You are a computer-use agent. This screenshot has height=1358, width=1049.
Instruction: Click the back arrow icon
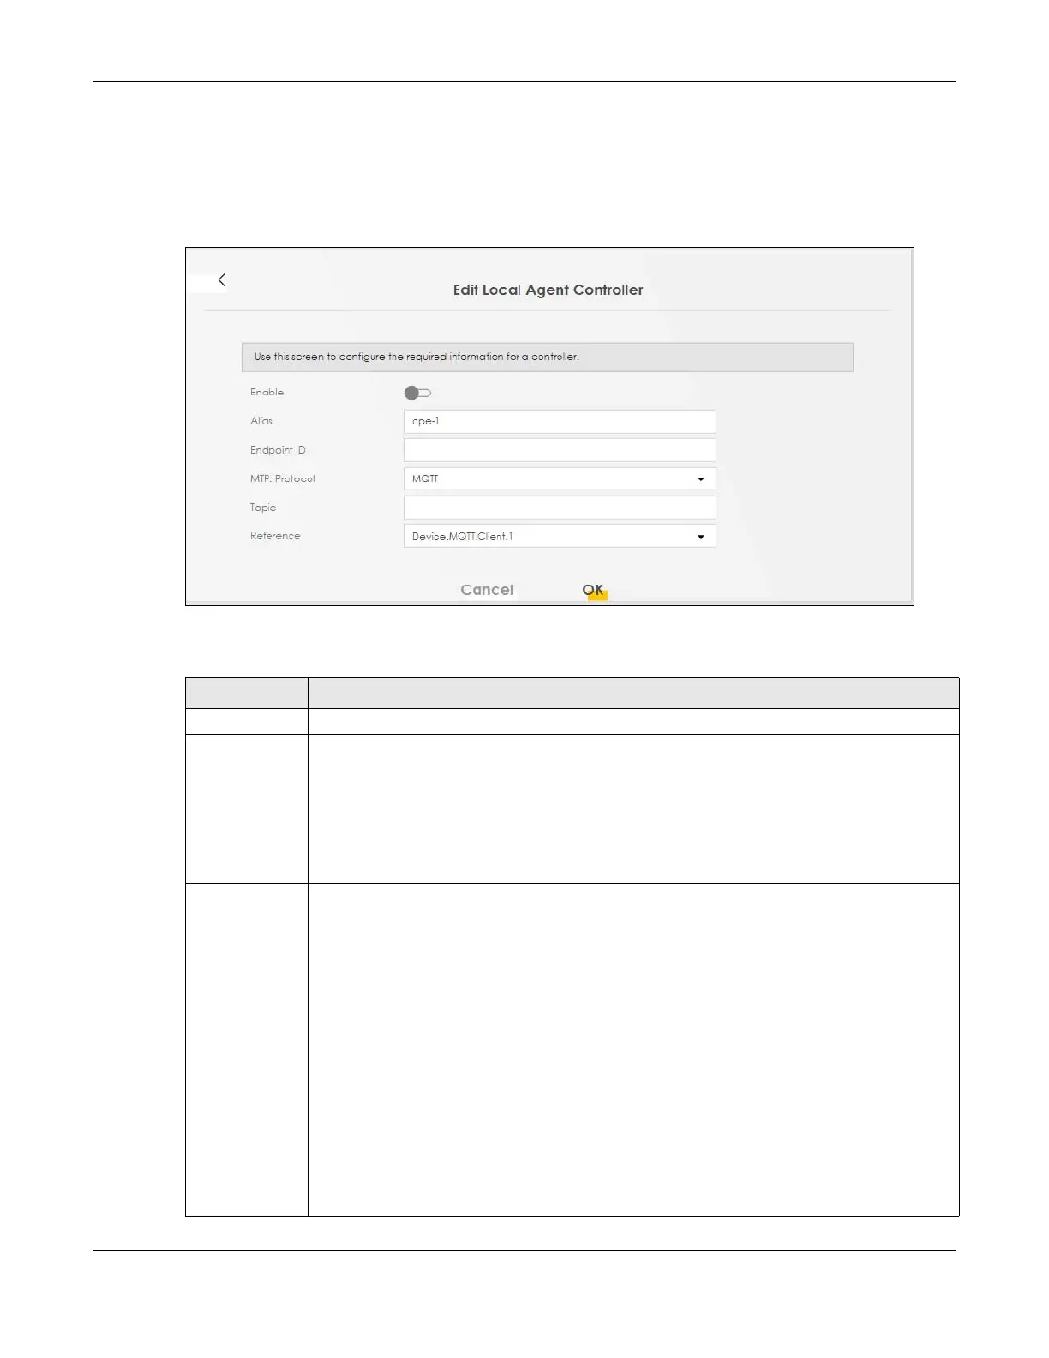[221, 280]
